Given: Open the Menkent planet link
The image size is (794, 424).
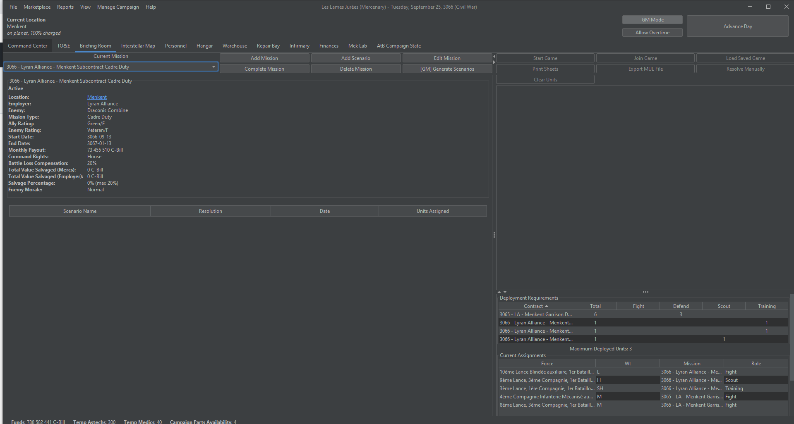Looking at the screenshot, I should (x=97, y=97).
